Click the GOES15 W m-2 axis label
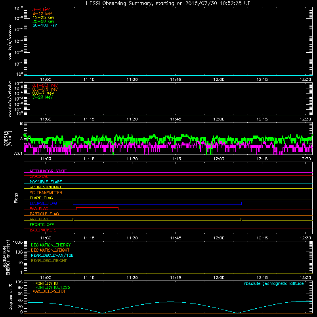This screenshot has height=317, width=317. (8, 138)
